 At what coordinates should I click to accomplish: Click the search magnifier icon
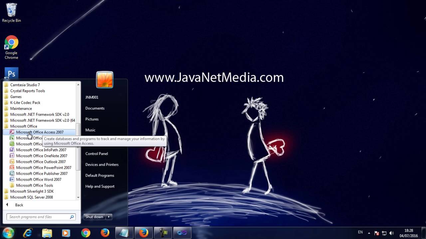(72, 217)
